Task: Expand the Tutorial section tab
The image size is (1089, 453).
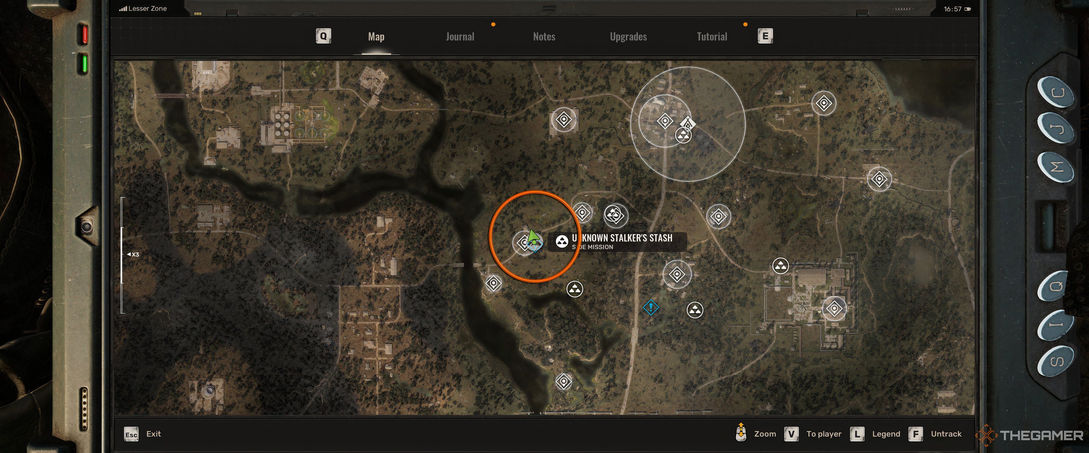Action: 710,35
